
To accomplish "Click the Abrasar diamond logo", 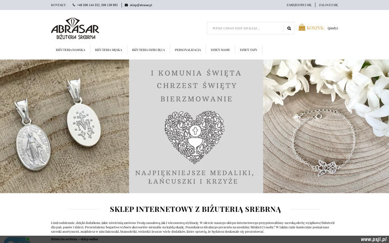I will 75,28.
